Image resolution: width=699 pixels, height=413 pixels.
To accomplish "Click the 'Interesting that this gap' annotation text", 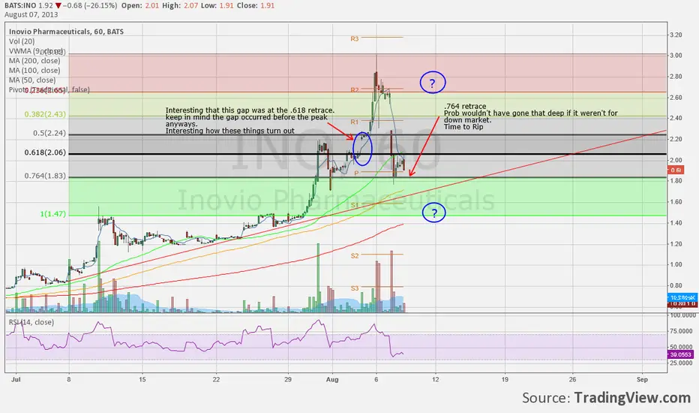I will tap(250, 121).
